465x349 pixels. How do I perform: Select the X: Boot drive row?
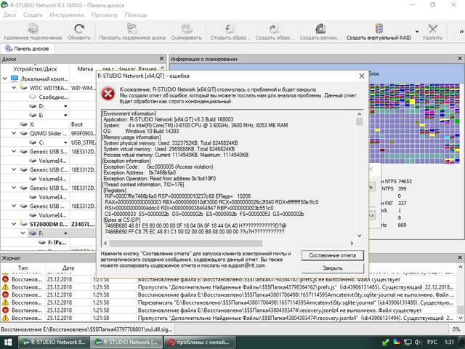click(x=49, y=124)
